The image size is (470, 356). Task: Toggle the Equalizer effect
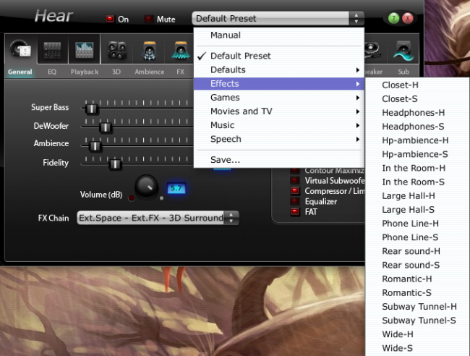coord(295,202)
